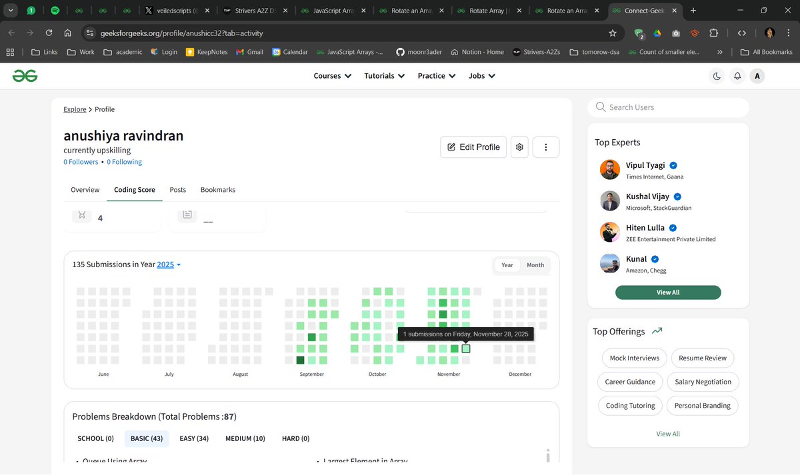Click the browser back arrow
The height and width of the screenshot is (475, 800).
(x=11, y=33)
